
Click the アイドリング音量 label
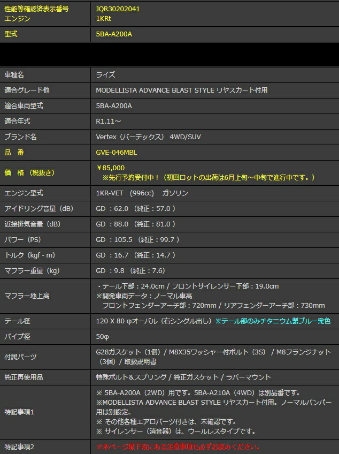pyautogui.click(x=38, y=209)
